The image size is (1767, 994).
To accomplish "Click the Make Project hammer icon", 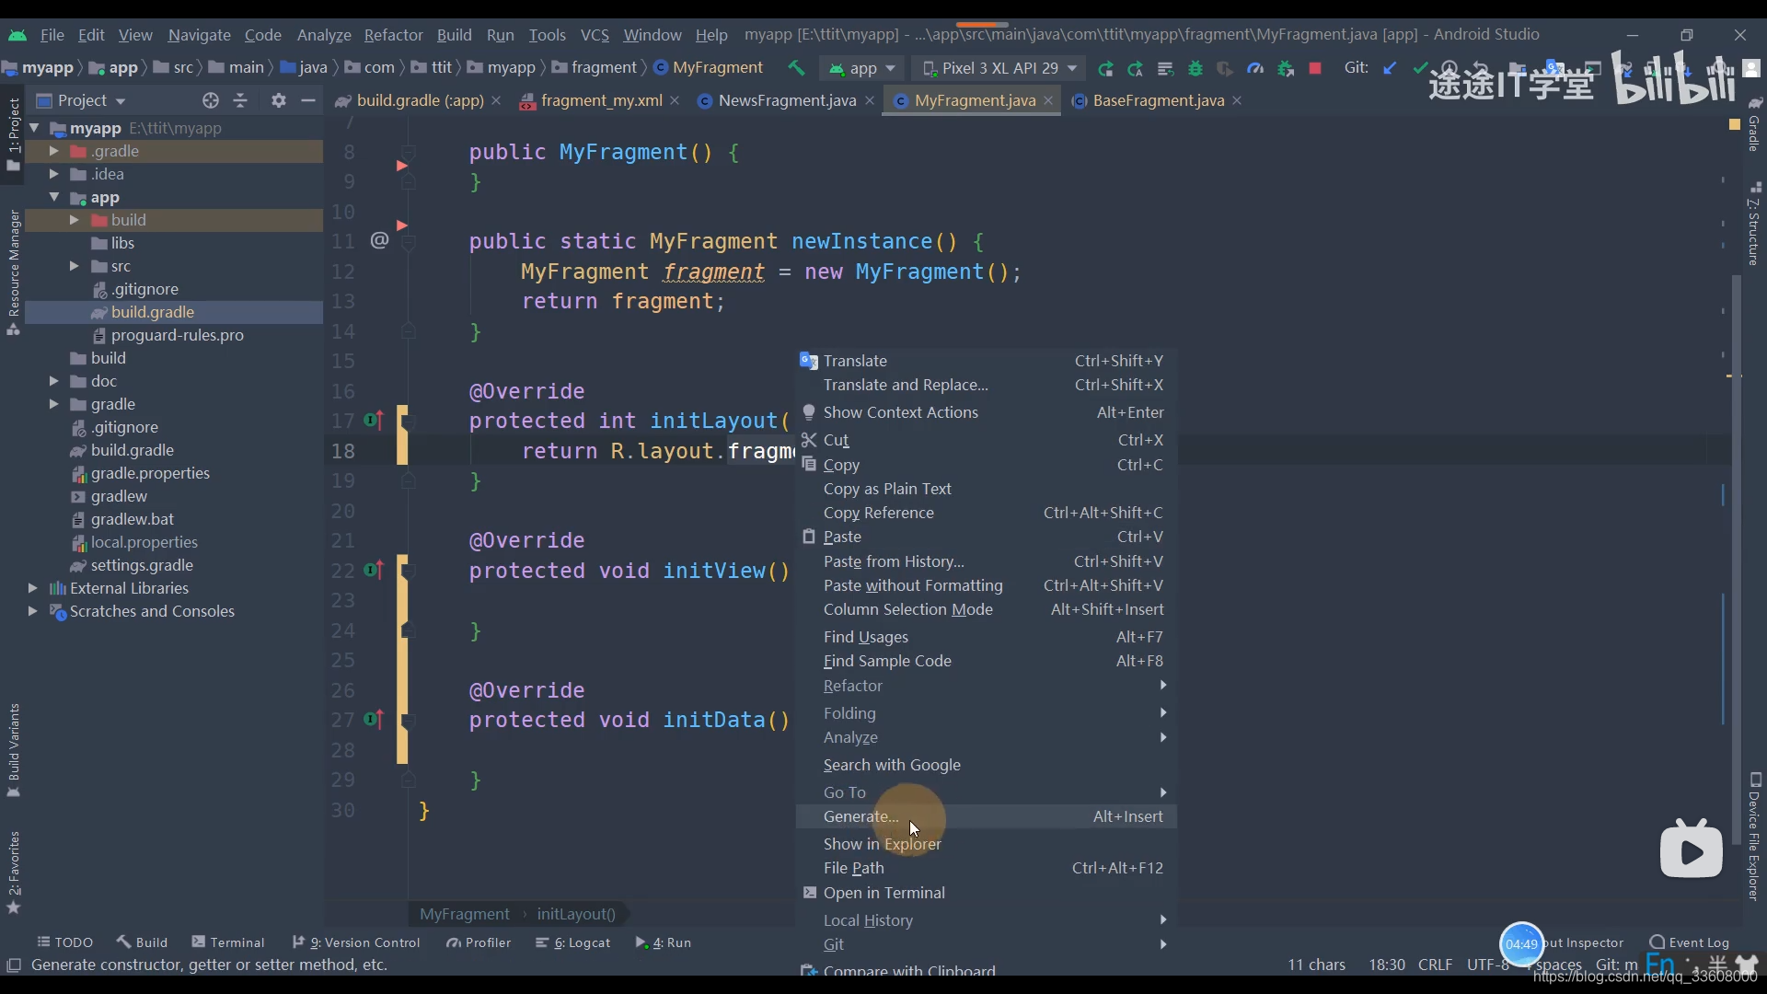I will click(796, 68).
